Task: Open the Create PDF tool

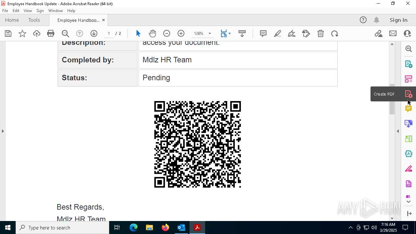Action: tap(409, 94)
